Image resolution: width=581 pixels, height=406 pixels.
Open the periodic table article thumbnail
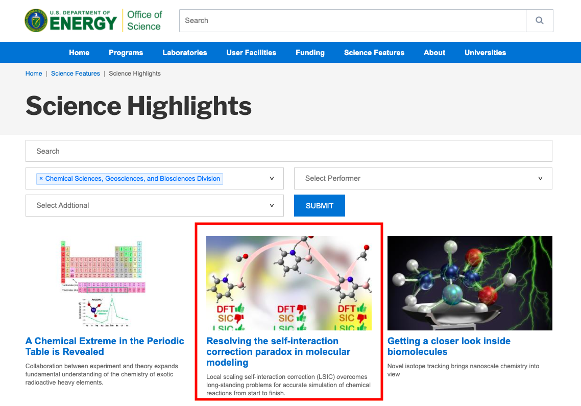[x=102, y=283]
